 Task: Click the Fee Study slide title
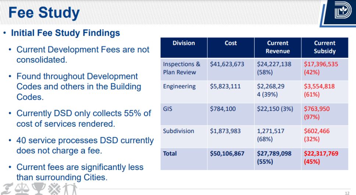click(44, 13)
